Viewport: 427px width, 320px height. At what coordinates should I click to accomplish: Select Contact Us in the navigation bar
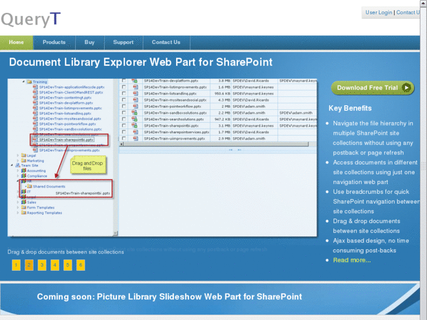166,42
